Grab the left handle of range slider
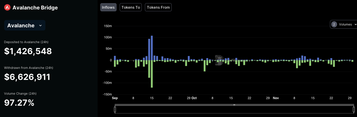This screenshot has height=117, width=357. tap(115, 109)
